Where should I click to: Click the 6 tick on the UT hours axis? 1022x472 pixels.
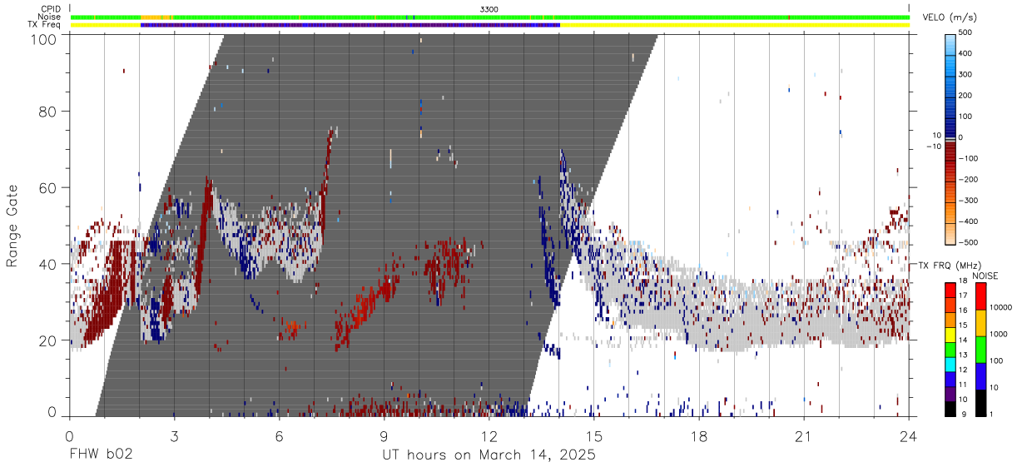280,436
